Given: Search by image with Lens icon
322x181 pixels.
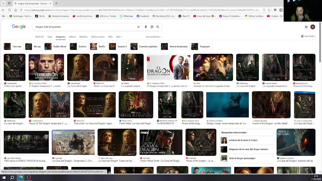Looking at the screenshot, I should [x=152, y=27].
